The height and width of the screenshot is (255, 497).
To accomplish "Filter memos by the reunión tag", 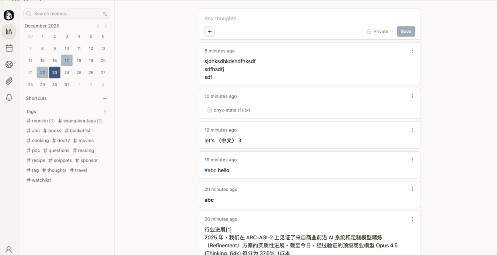I will pos(40,121).
